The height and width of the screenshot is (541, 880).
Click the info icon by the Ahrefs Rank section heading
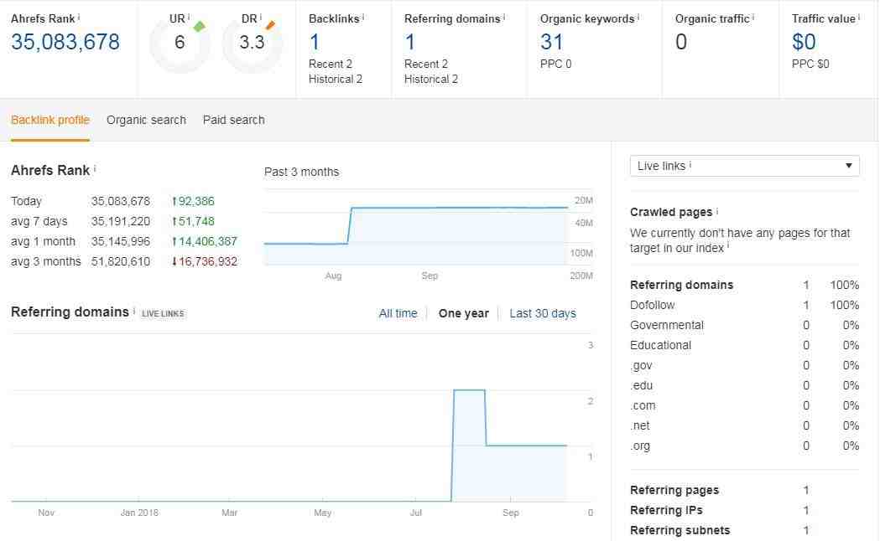coord(94,168)
